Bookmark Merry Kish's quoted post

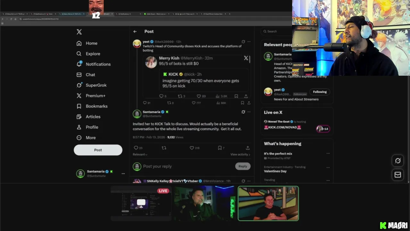236,96
